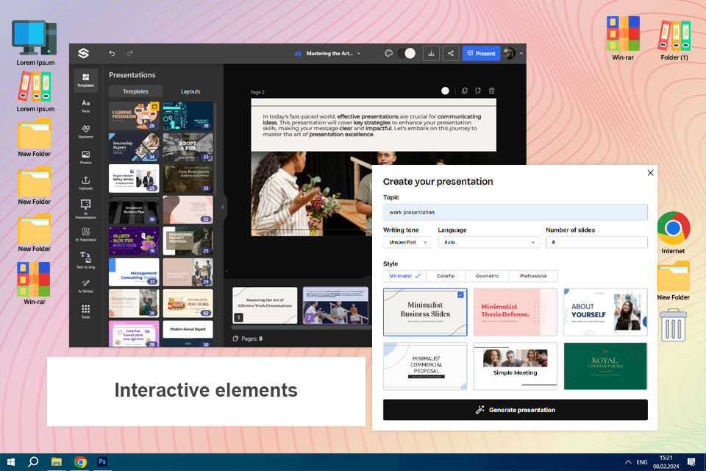Viewport: 706px width, 471px height.
Task: Open the Text to img sidebar tool
Action: pos(85,260)
